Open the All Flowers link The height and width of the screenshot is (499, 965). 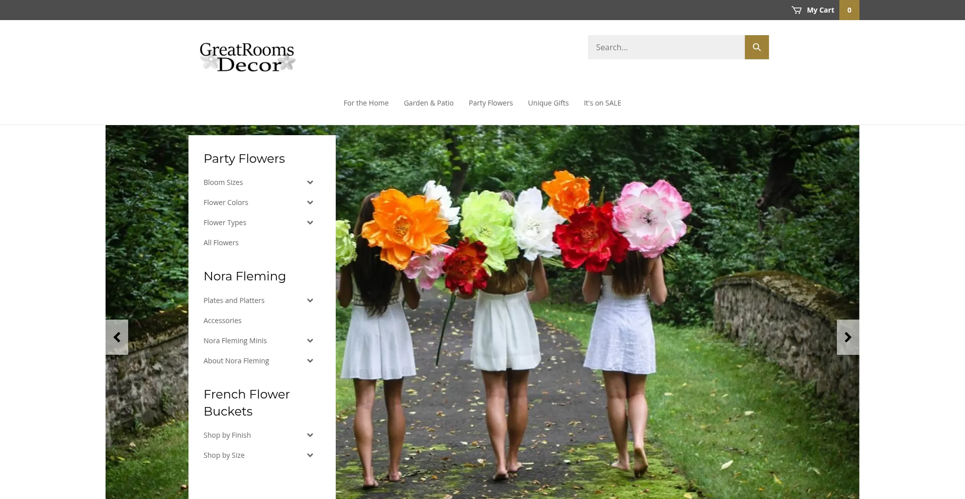pos(221,243)
